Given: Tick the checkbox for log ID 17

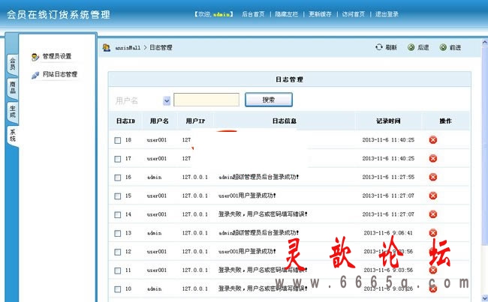Looking at the screenshot, I should point(118,159).
